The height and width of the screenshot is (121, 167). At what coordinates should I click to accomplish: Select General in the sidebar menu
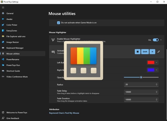pos(10,14)
